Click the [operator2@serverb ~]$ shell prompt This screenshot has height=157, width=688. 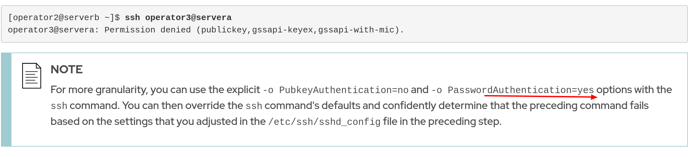point(64,18)
